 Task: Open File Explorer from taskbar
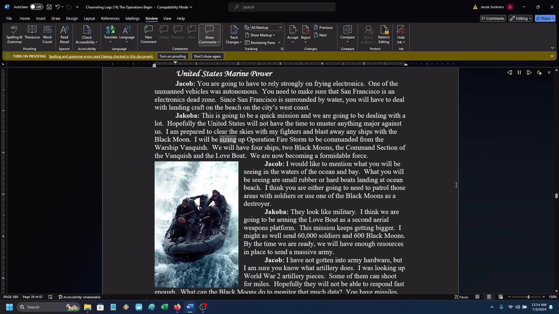pyautogui.click(x=87, y=307)
